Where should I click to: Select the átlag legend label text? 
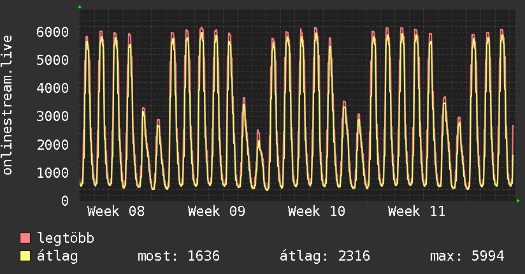[57, 257]
